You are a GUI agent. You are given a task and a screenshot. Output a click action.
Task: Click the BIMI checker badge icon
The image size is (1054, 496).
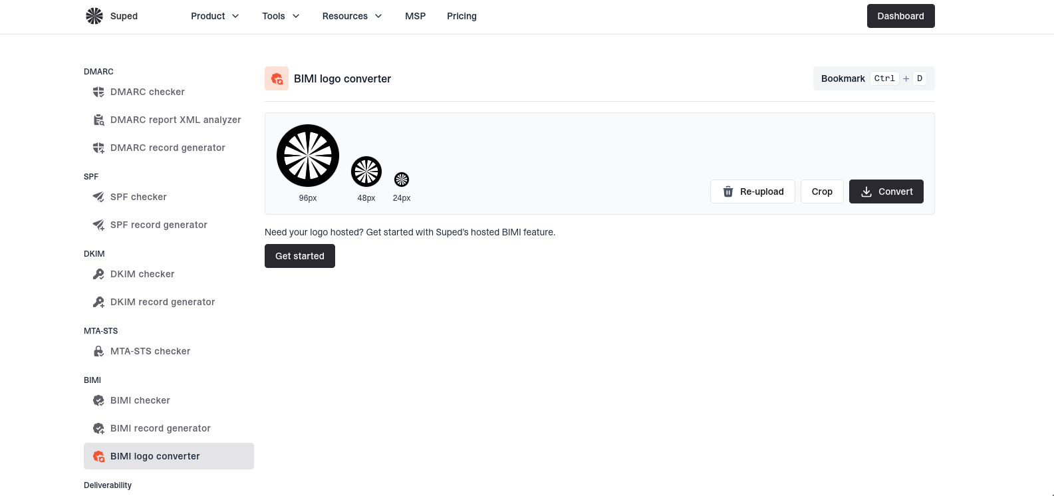pos(98,400)
